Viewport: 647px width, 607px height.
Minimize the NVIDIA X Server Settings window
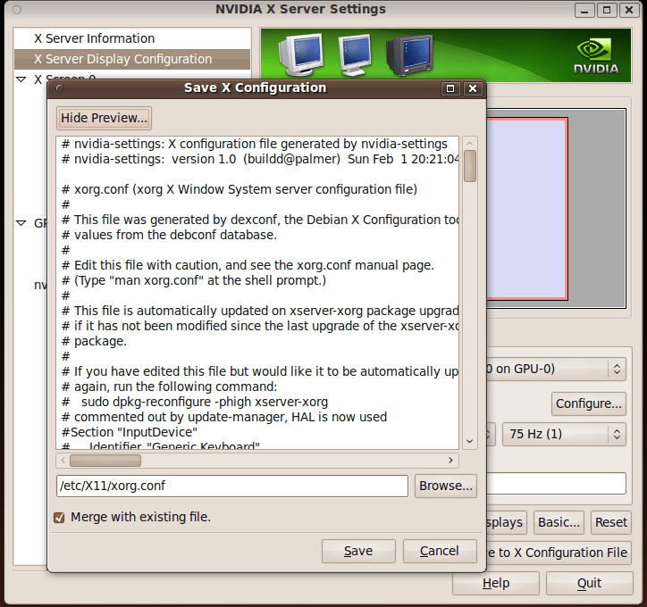pos(585,10)
